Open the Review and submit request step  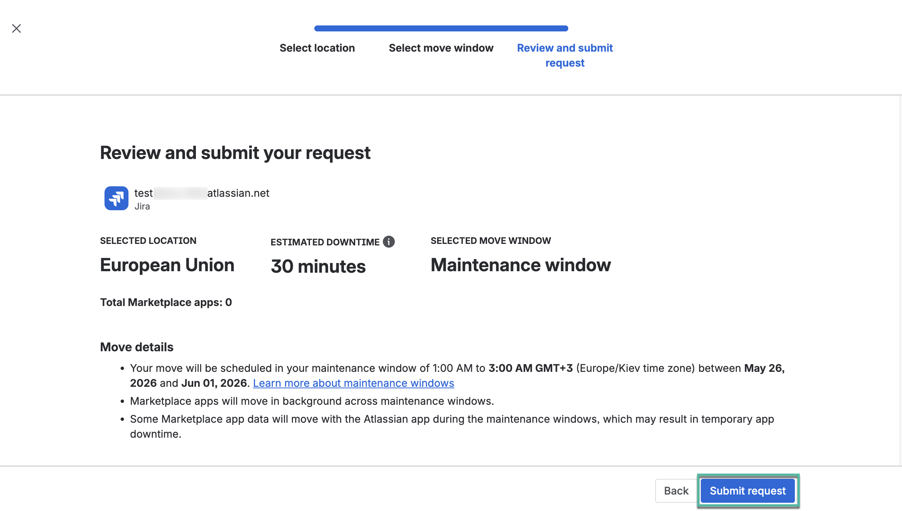(x=565, y=55)
